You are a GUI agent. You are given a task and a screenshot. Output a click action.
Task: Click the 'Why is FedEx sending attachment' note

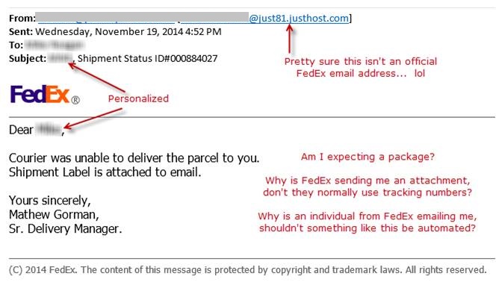coord(368,187)
